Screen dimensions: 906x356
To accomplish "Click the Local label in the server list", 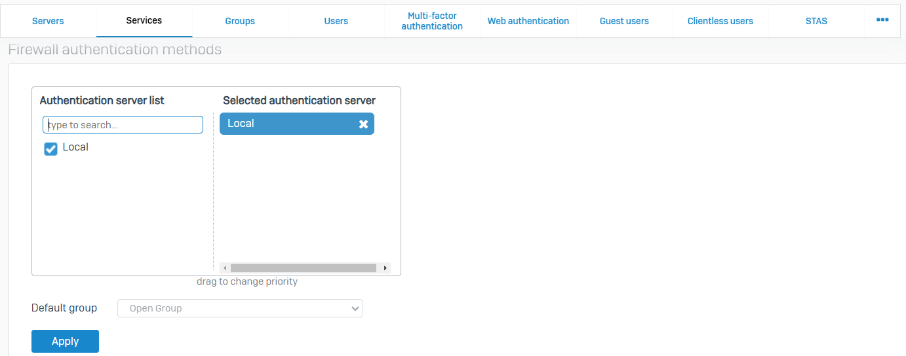I will (x=75, y=147).
